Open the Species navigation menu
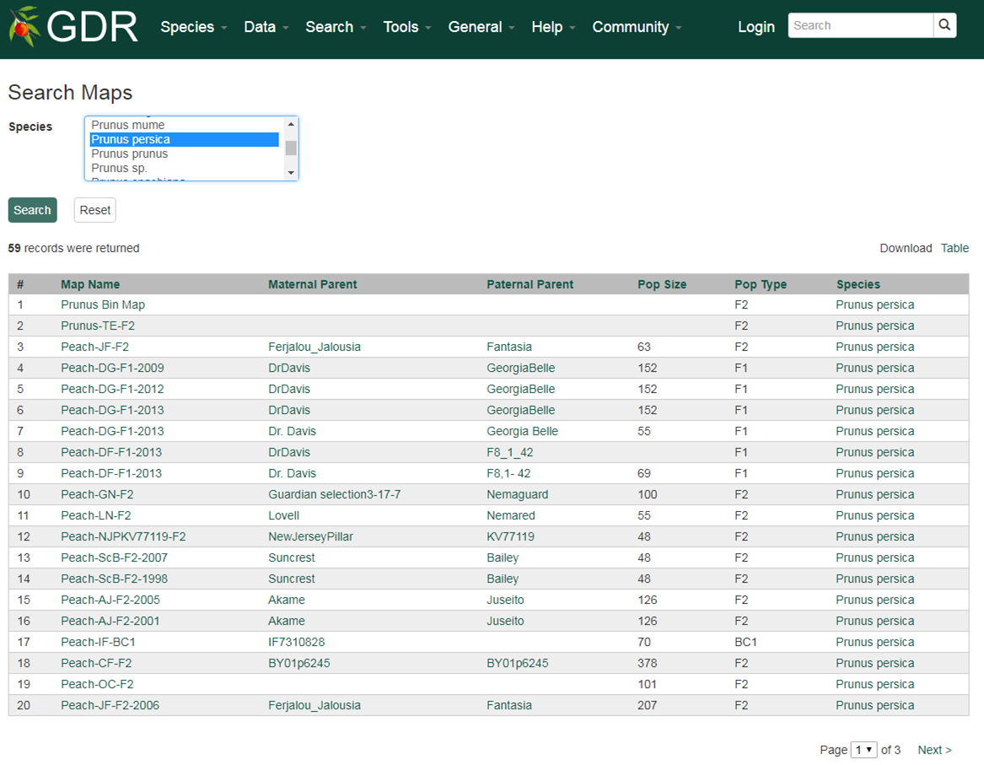This screenshot has width=984, height=765. (193, 27)
